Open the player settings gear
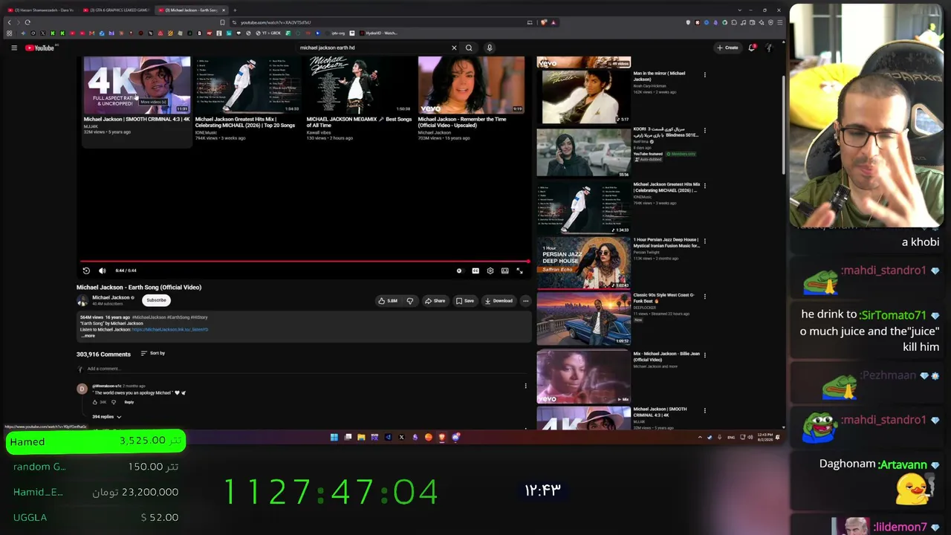The width and height of the screenshot is (951, 535). click(x=490, y=270)
